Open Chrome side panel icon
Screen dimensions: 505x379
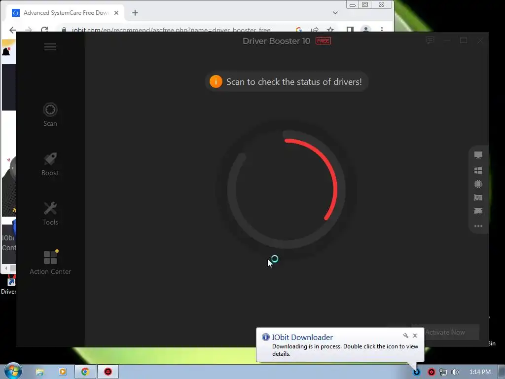tap(350, 30)
